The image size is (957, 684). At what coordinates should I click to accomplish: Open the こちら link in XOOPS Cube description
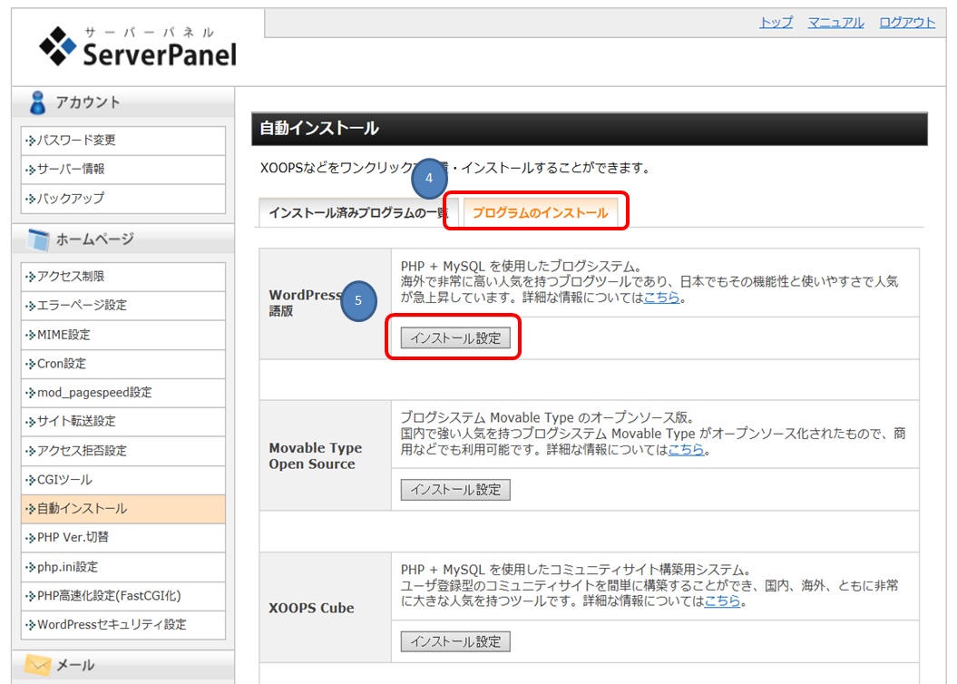point(722,601)
